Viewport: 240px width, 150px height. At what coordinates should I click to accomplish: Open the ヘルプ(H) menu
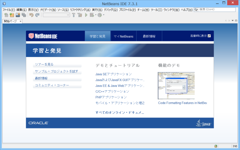[x=187, y=10]
